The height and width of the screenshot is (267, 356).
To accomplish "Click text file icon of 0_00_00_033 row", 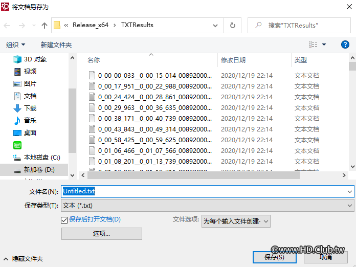I will (92, 75).
